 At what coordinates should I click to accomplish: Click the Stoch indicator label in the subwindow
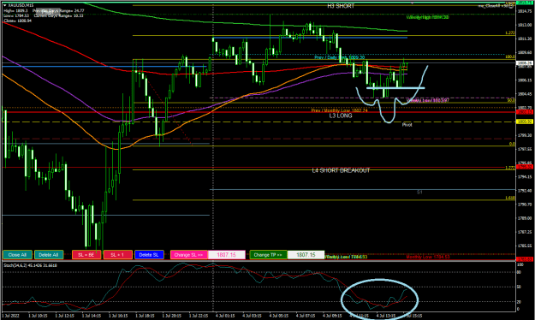click(x=30, y=265)
